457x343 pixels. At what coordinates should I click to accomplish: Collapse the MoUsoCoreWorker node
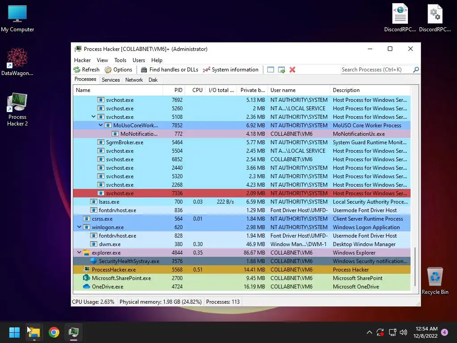(x=100, y=125)
